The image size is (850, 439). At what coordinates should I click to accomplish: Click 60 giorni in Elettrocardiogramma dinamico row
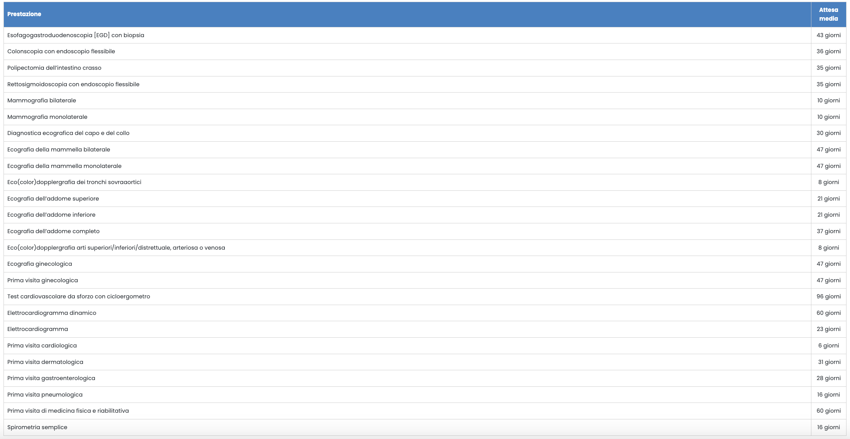pos(829,313)
